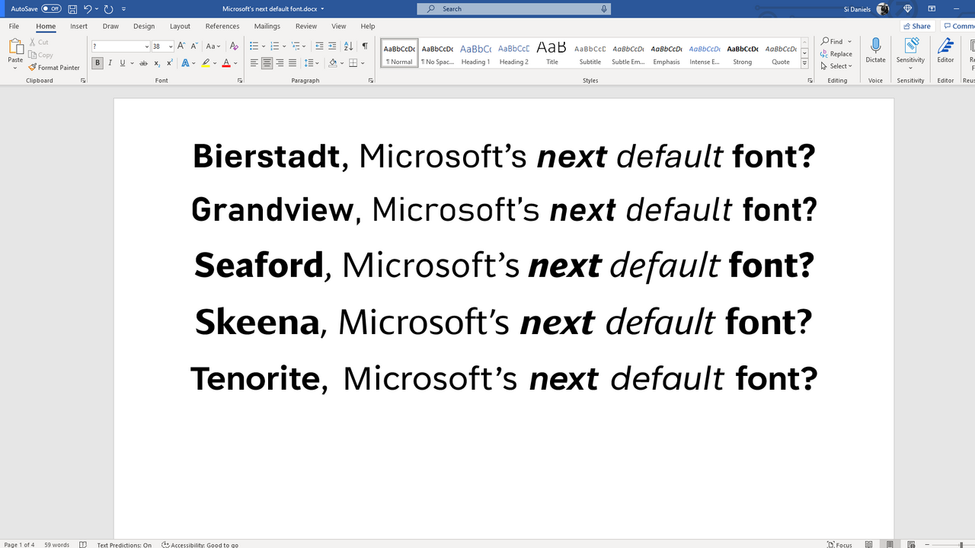This screenshot has height=548, width=975.
Task: Switch to the Layout tab
Action: 180,26
